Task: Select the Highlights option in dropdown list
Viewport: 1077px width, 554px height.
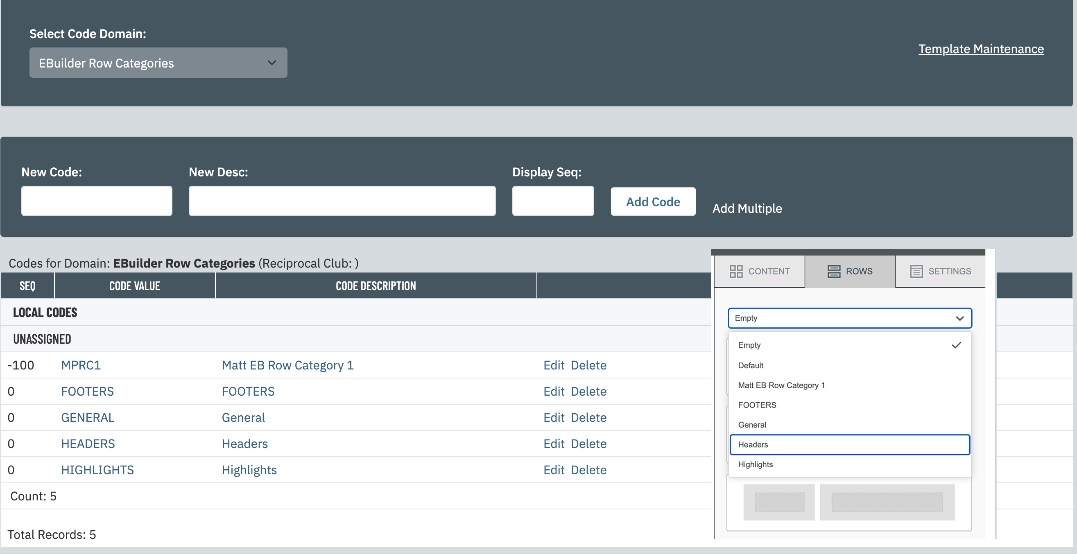Action: [850, 464]
